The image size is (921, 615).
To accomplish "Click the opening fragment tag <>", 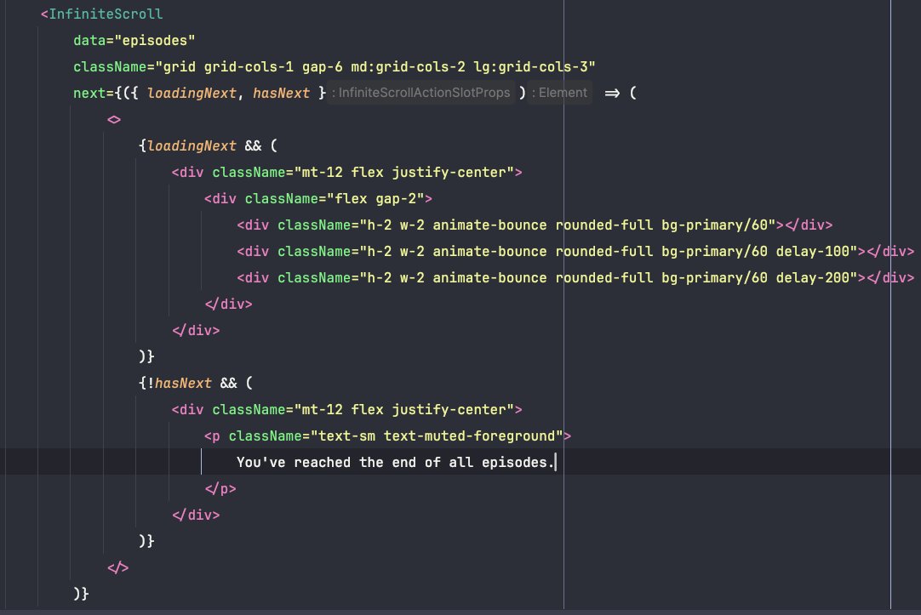I will [x=114, y=120].
